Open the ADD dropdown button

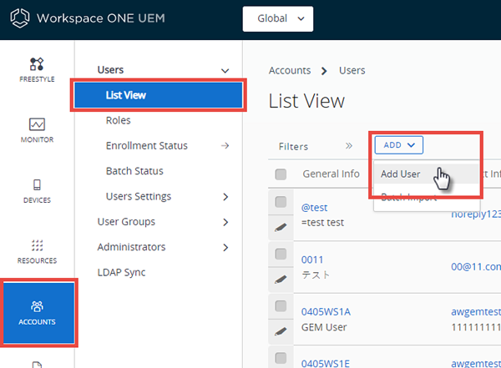[x=399, y=145]
